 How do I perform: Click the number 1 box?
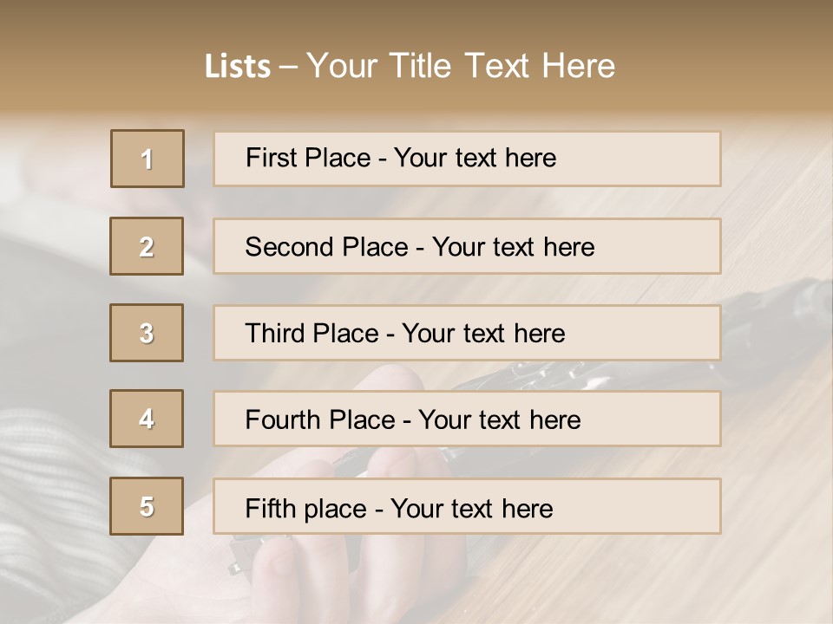tap(148, 159)
